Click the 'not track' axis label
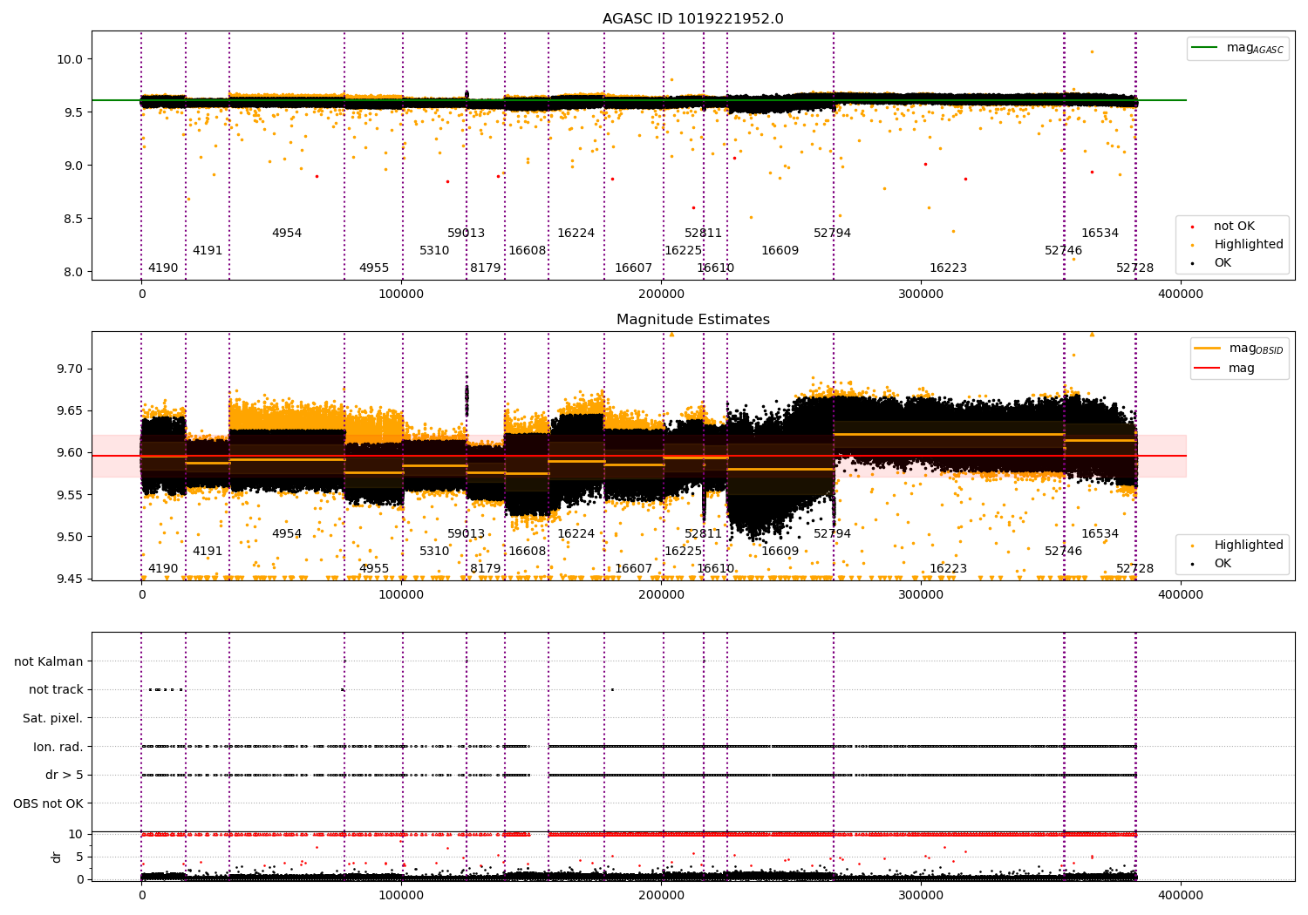 [56, 689]
